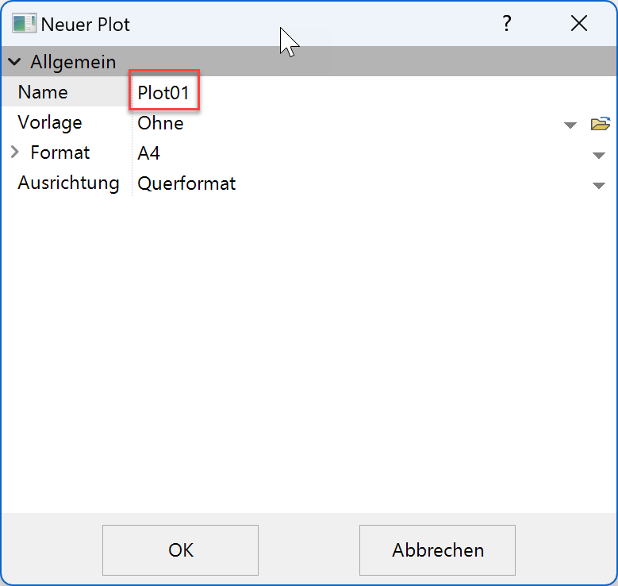This screenshot has height=586, width=618.
Task: Close the Neuer Plot dialog
Action: pos(579,24)
